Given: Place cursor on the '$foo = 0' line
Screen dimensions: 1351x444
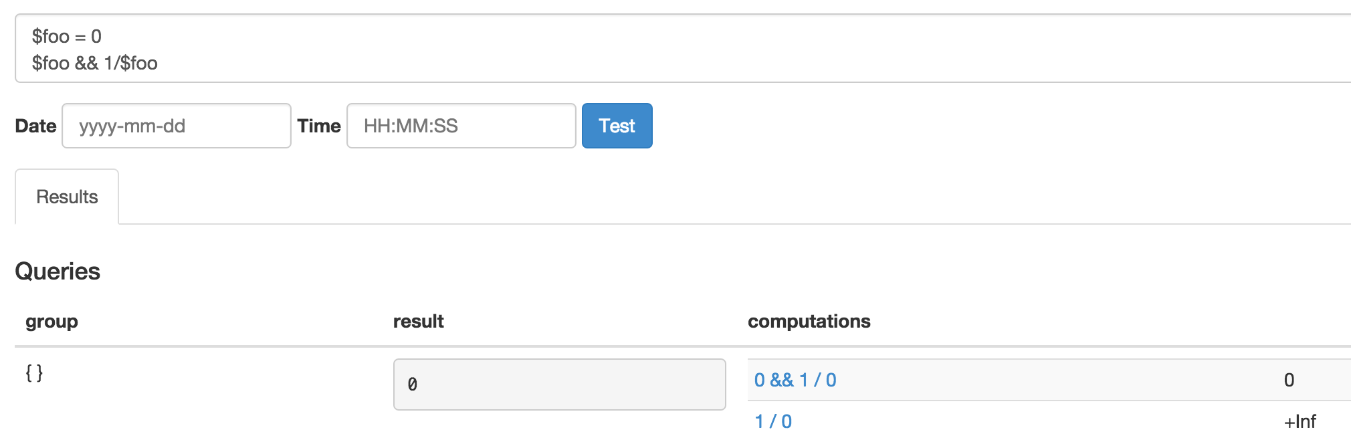Looking at the screenshot, I should pyautogui.click(x=67, y=36).
